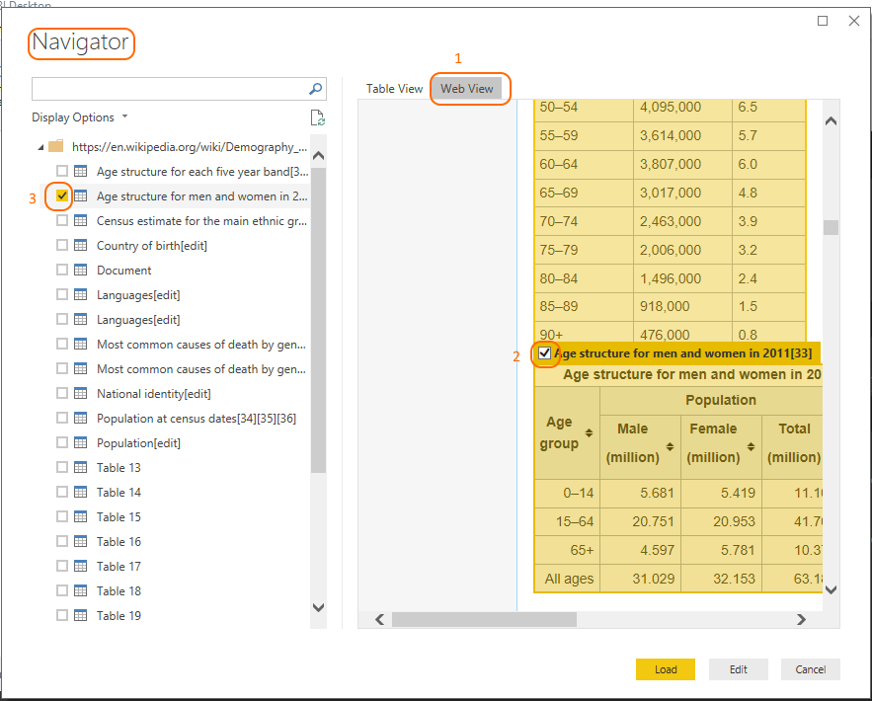Switch to the Table View tab
The height and width of the screenshot is (701, 872).
394,89
